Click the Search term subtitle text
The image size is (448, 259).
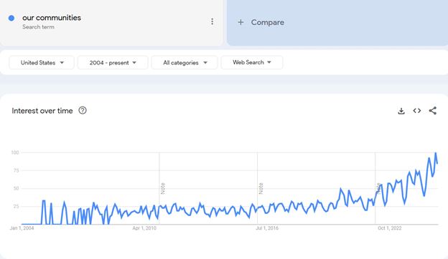[x=38, y=27]
